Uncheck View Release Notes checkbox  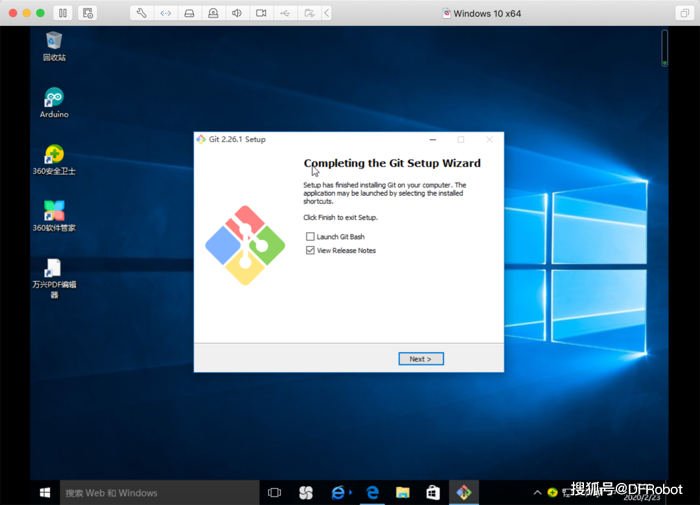tap(310, 250)
